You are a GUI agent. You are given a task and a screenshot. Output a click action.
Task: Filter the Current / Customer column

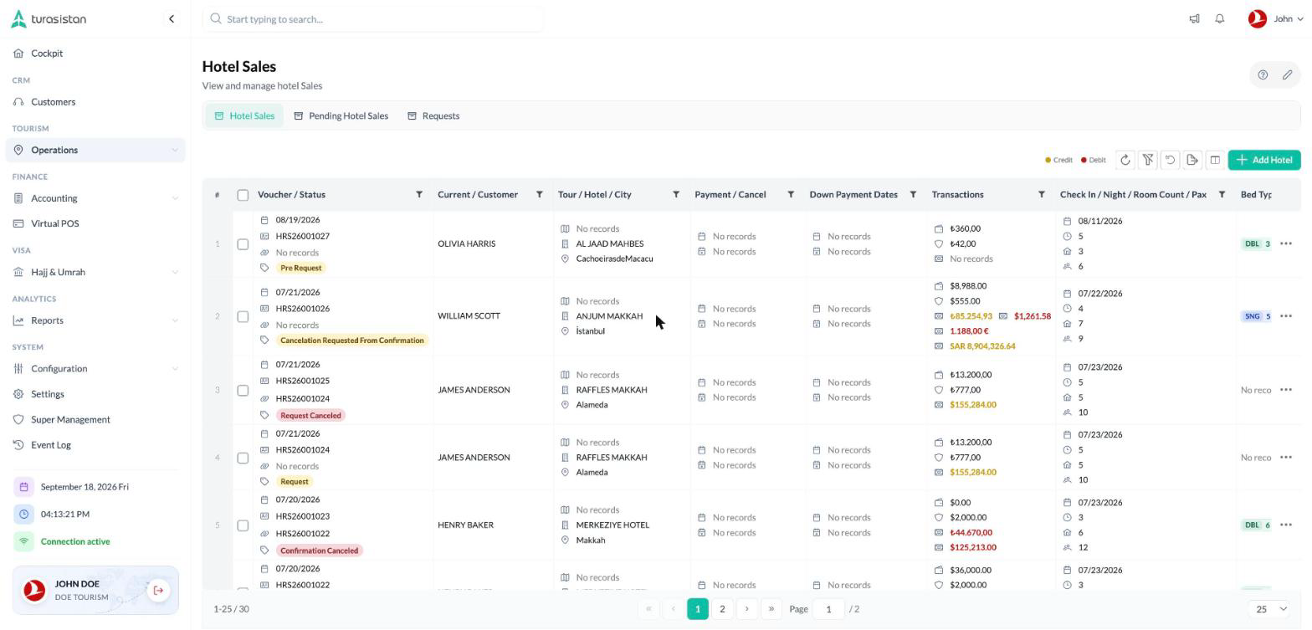(x=540, y=195)
